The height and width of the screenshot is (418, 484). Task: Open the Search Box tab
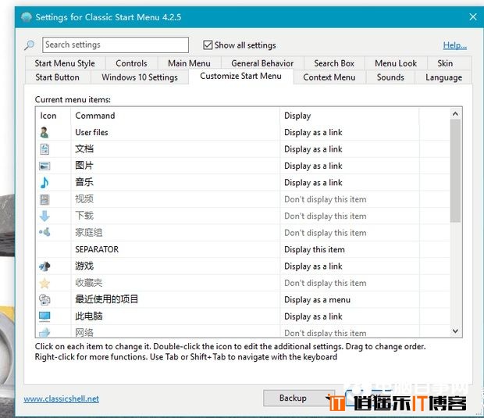coord(334,63)
